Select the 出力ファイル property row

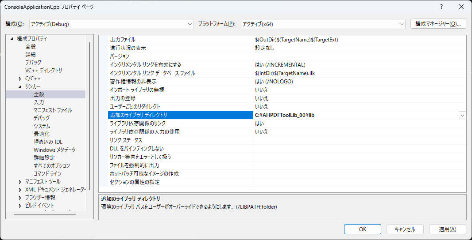177,40
